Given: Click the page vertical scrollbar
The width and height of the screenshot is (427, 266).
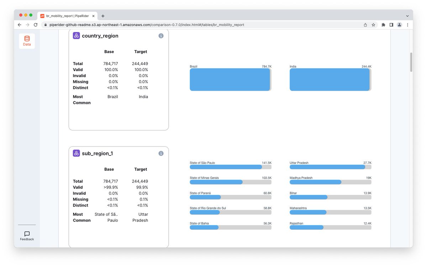Looking at the screenshot, I should tap(411, 62).
